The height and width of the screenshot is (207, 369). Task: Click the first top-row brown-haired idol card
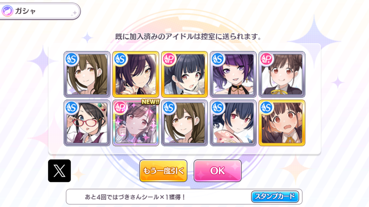(87, 74)
